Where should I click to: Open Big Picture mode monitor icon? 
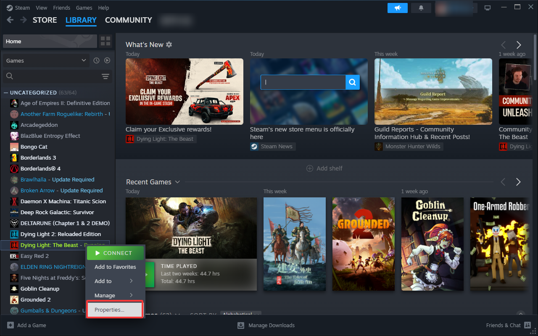click(x=488, y=8)
